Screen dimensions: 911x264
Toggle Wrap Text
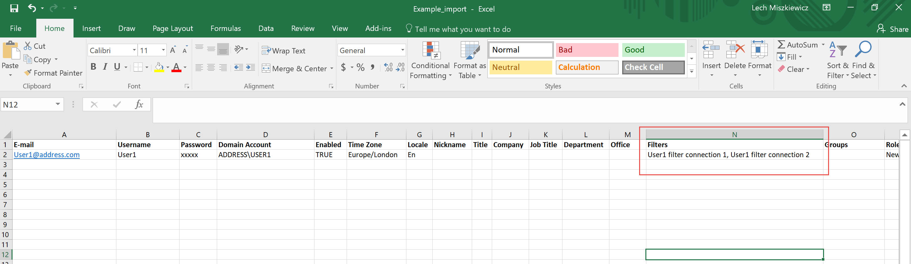click(x=284, y=51)
